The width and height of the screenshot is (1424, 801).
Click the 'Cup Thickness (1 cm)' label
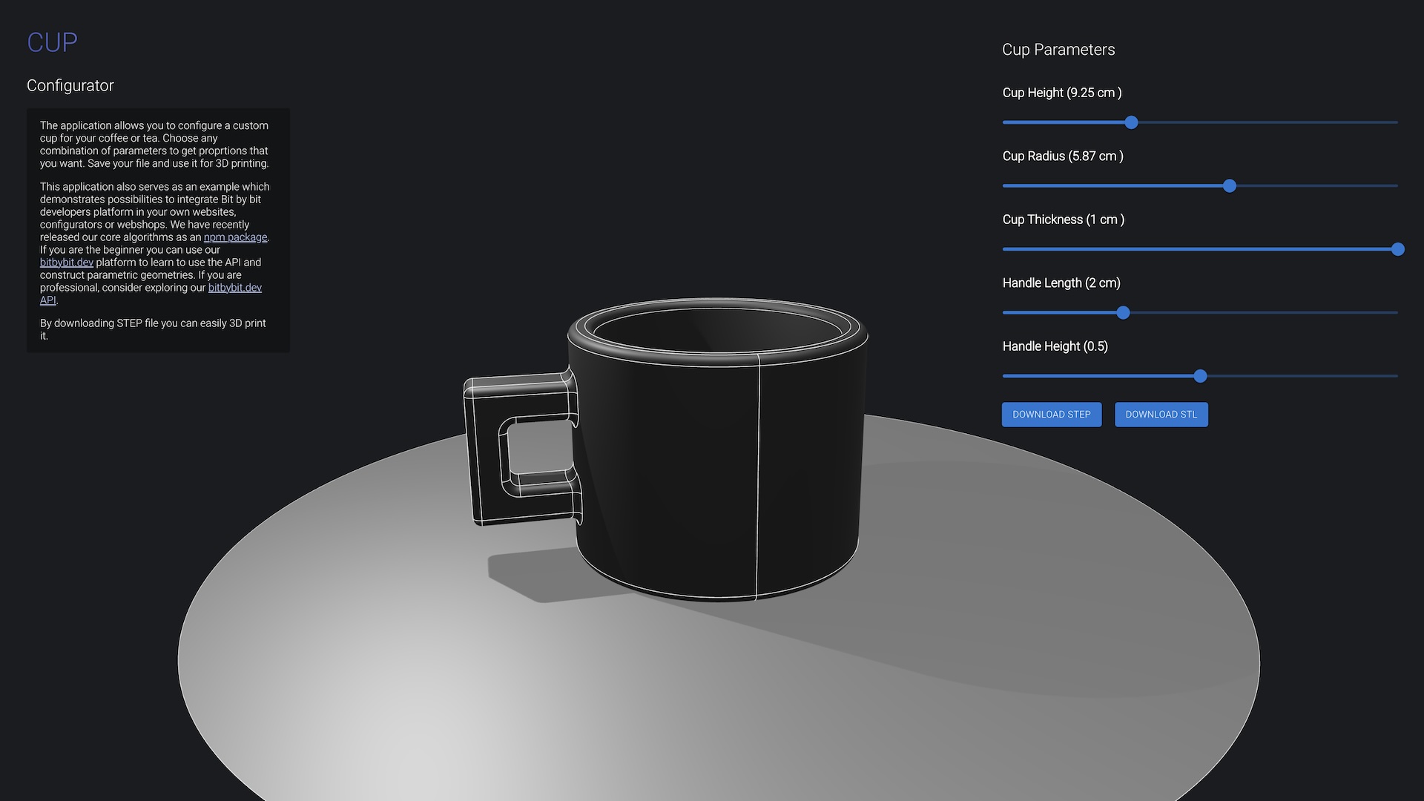coord(1064,220)
